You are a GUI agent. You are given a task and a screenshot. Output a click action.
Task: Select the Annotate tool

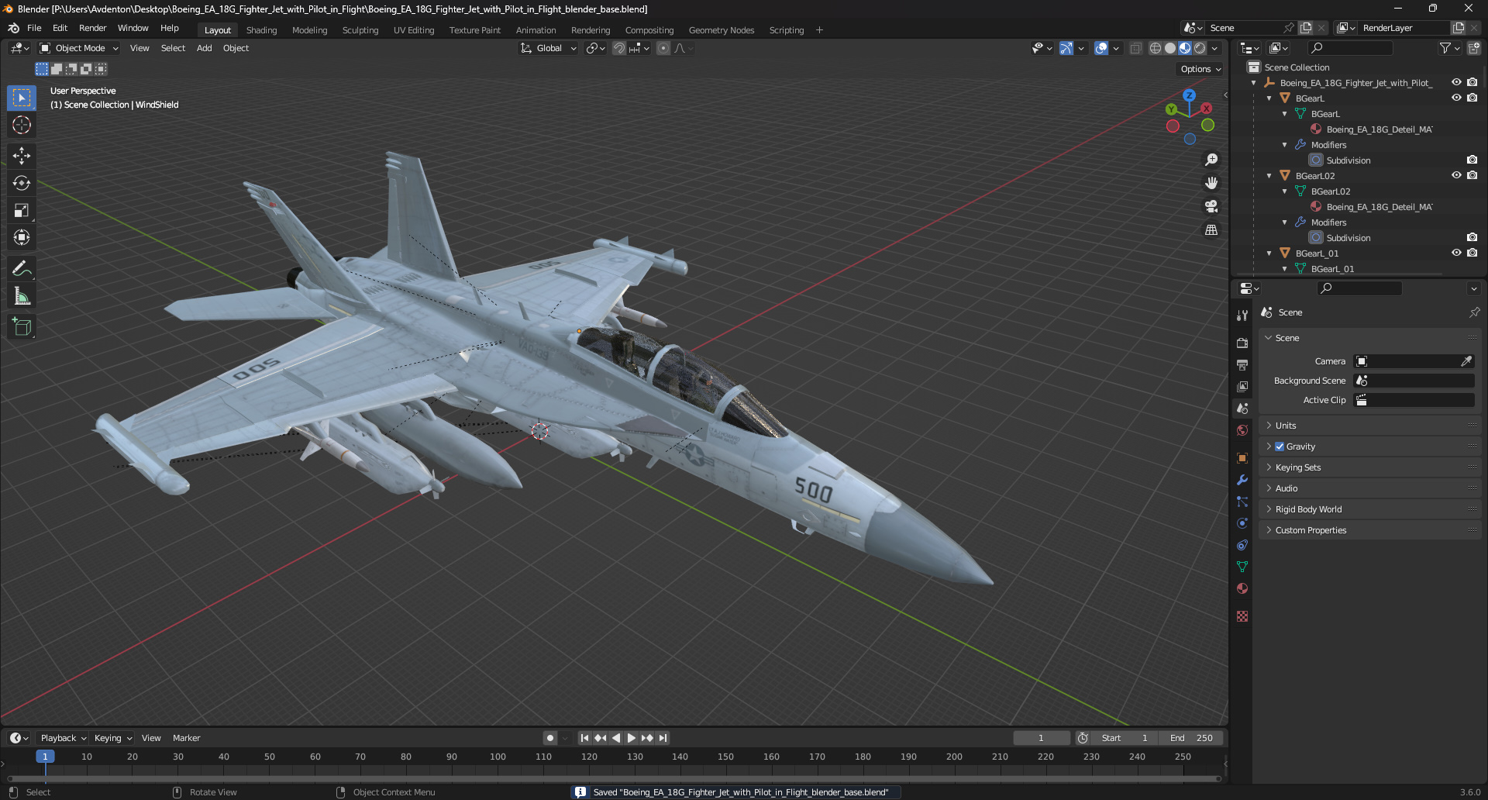tap(22, 269)
